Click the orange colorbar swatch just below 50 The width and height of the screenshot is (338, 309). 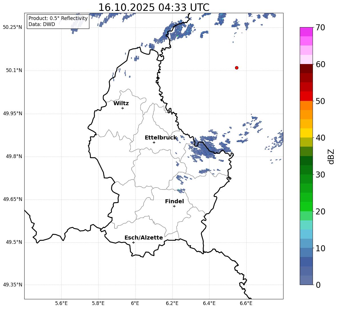point(306,105)
